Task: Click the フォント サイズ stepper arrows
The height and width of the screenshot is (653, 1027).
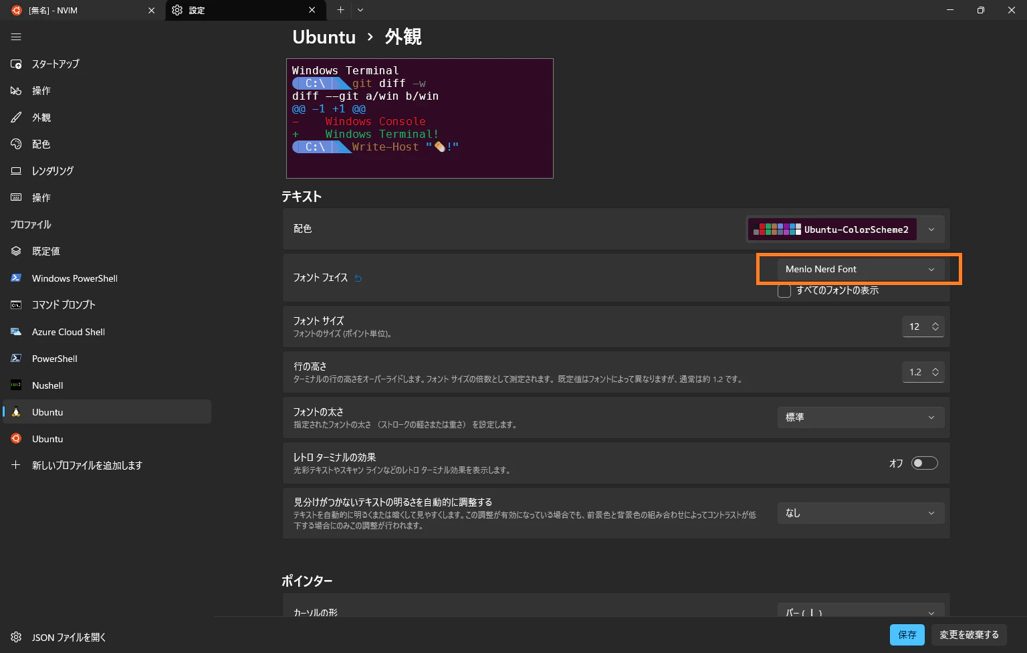Action: pos(935,326)
